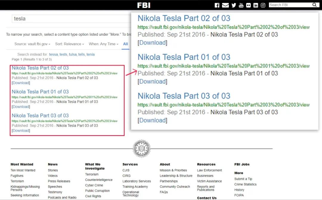Open Mission & Priorities footer link
The width and height of the screenshot is (322, 200).
(173, 170)
